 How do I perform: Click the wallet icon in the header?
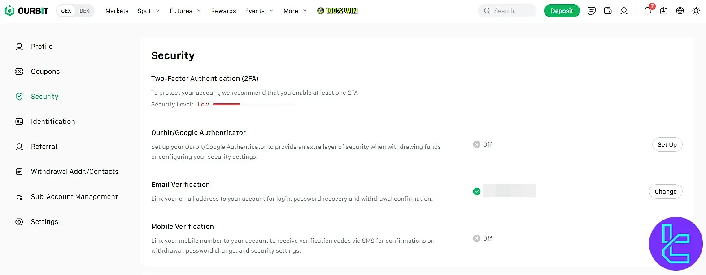point(608,10)
